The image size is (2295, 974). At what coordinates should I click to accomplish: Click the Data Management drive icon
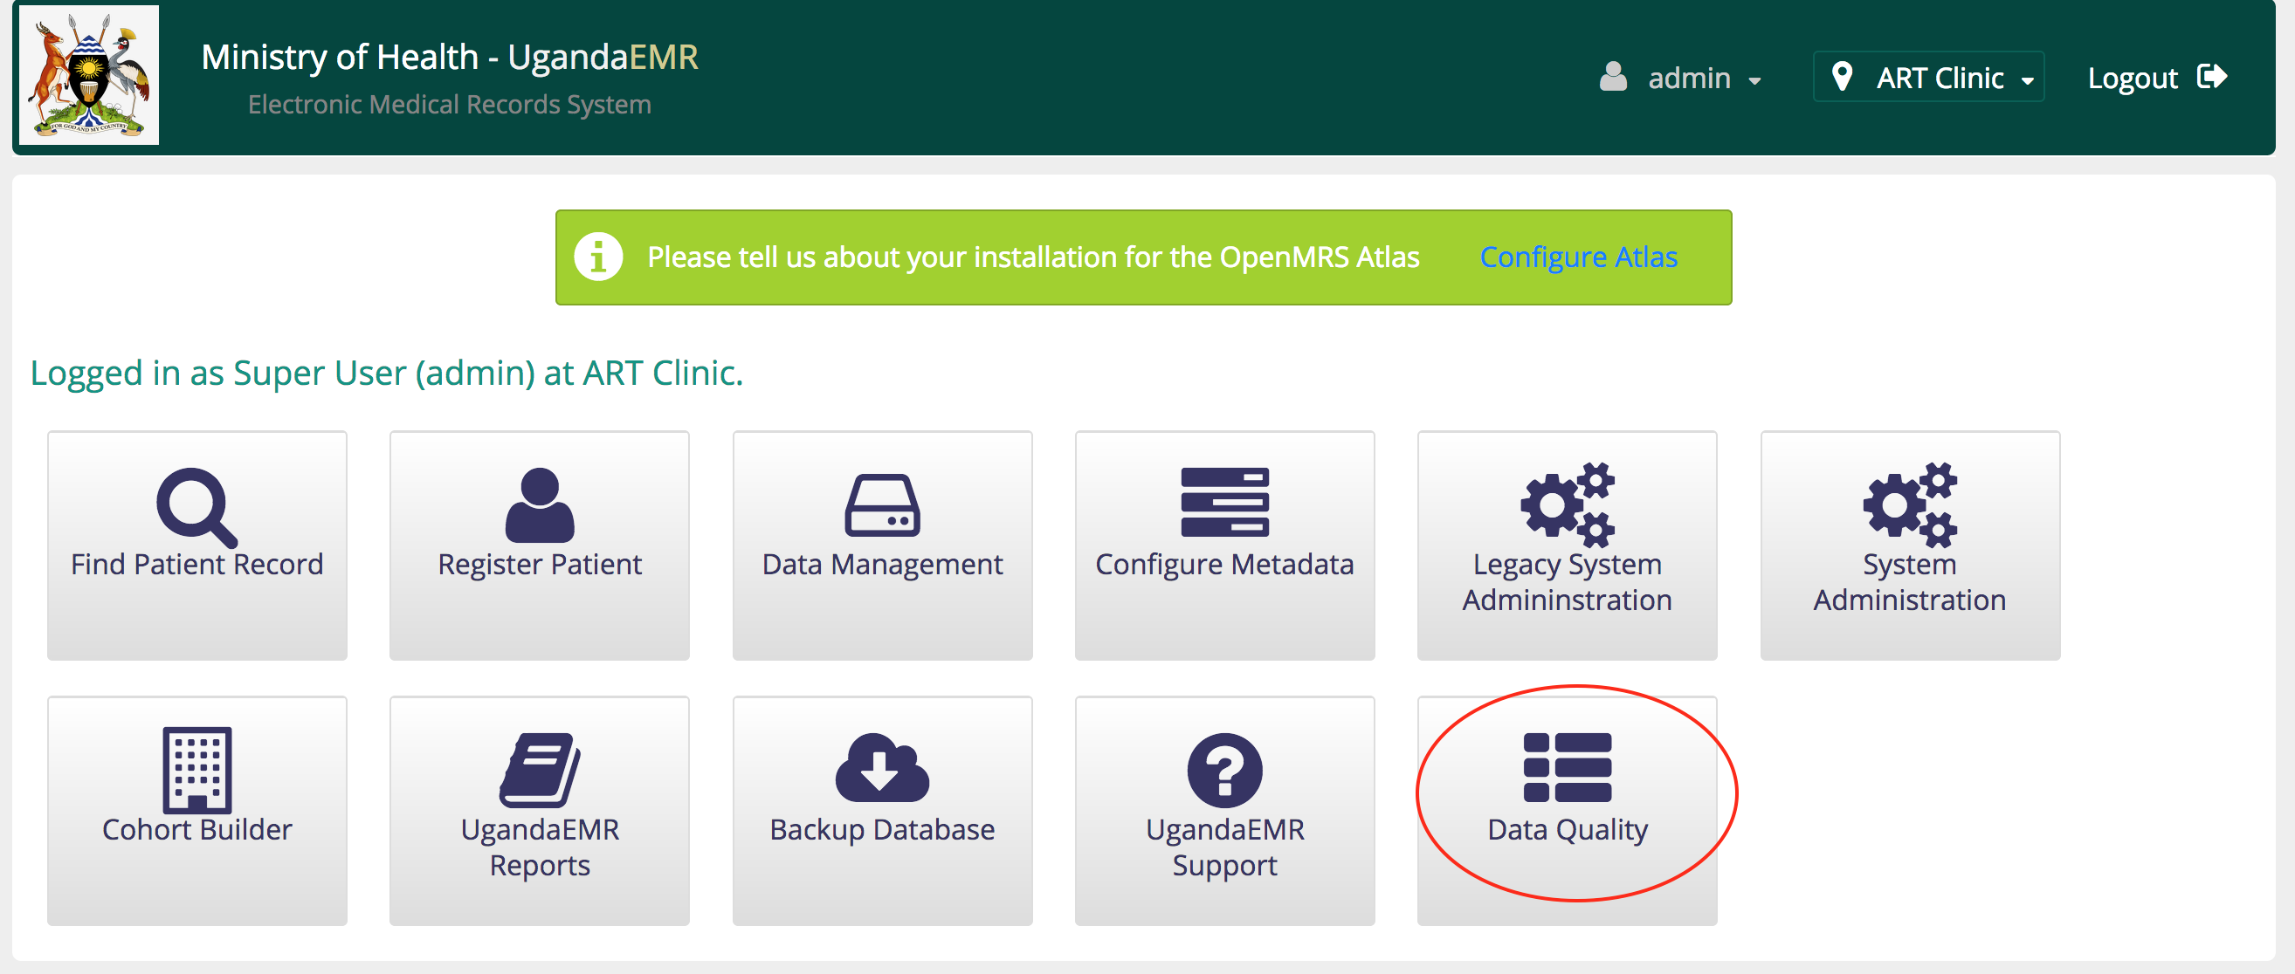(x=882, y=504)
